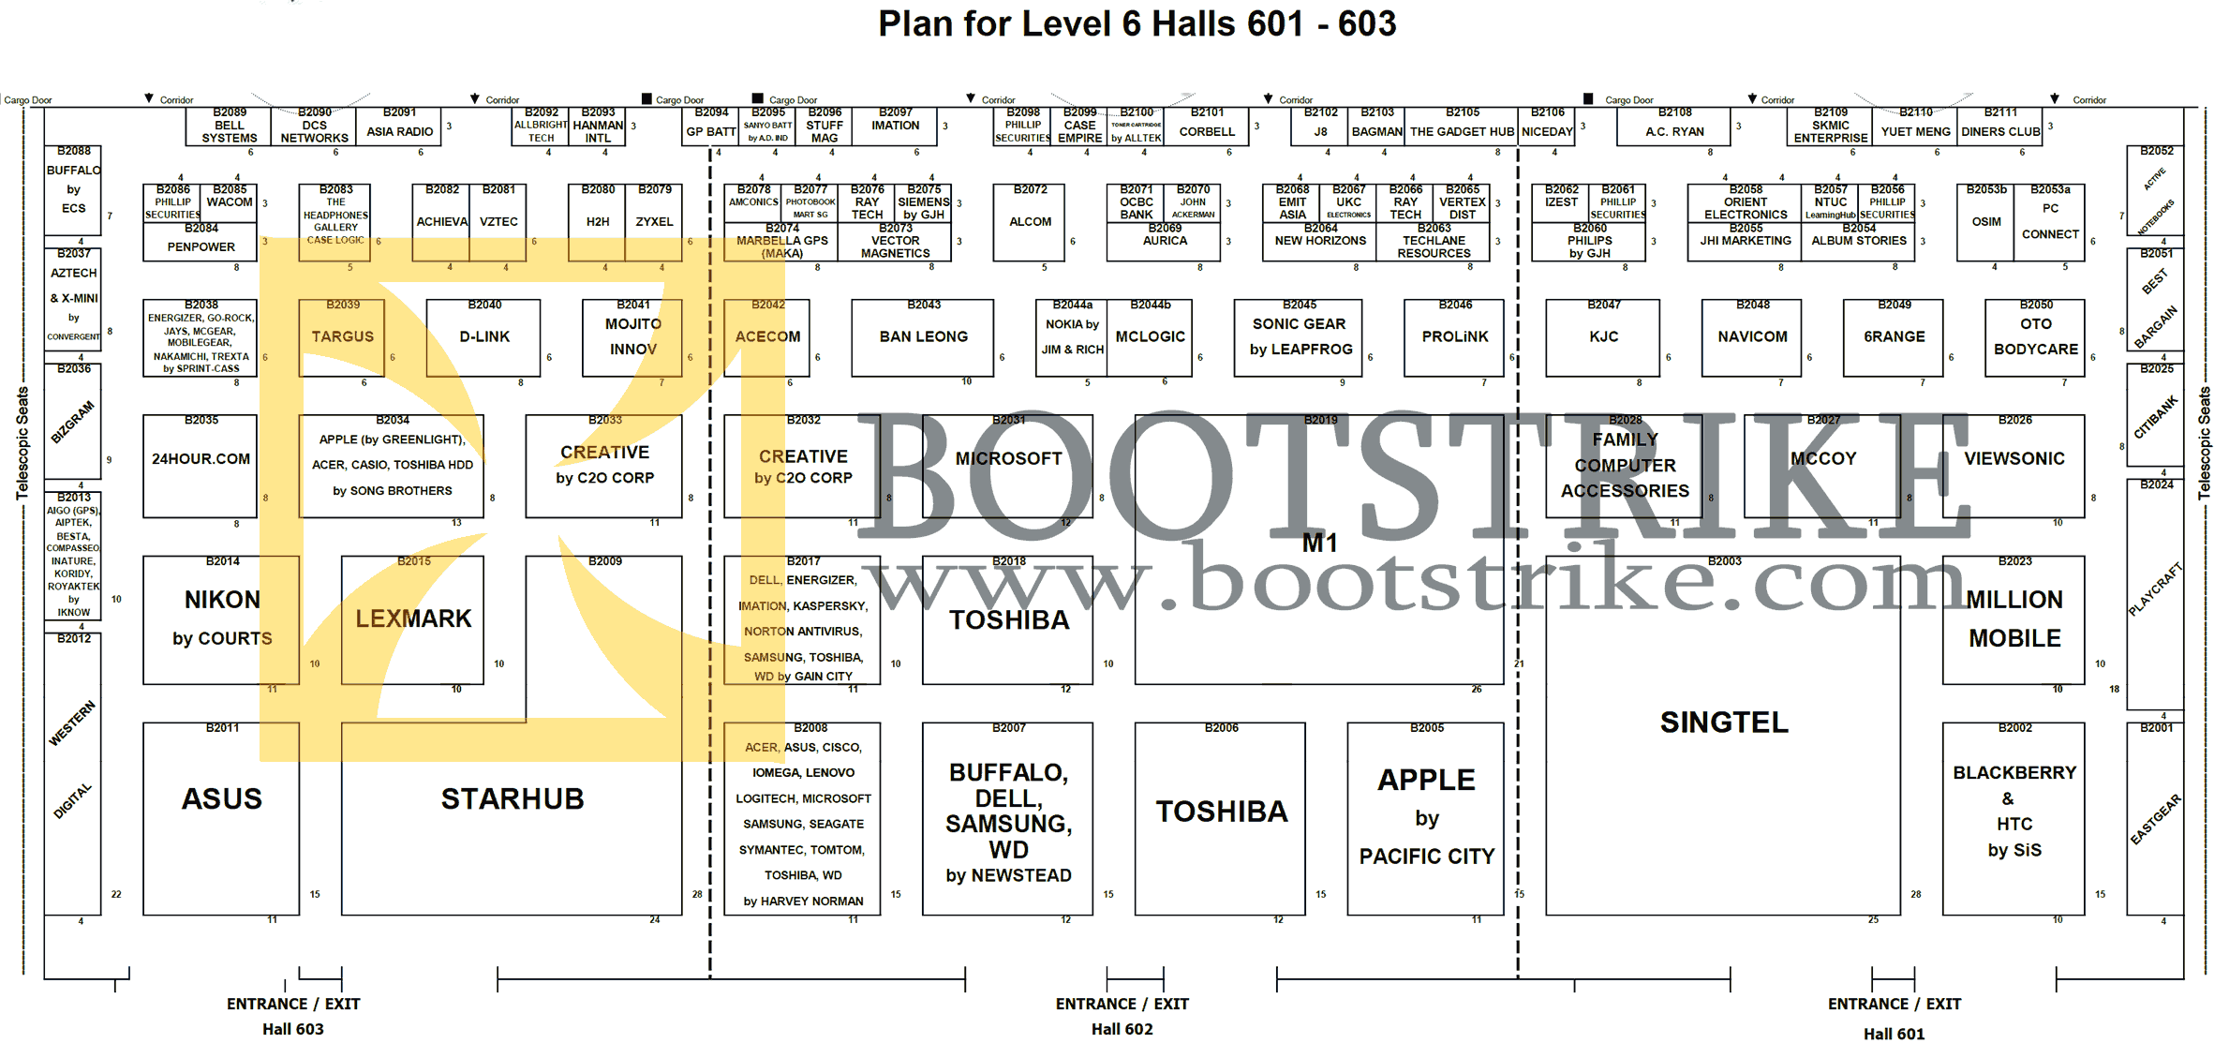Select DINERS CLUB booth B2111
The image size is (2214, 1058).
2000,127
